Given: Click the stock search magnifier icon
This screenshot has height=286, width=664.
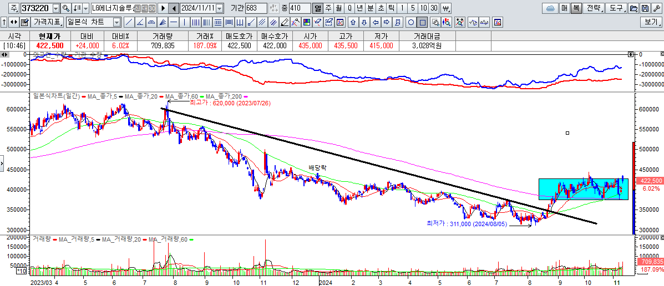Looking at the screenshot, I should [x=65, y=8].
